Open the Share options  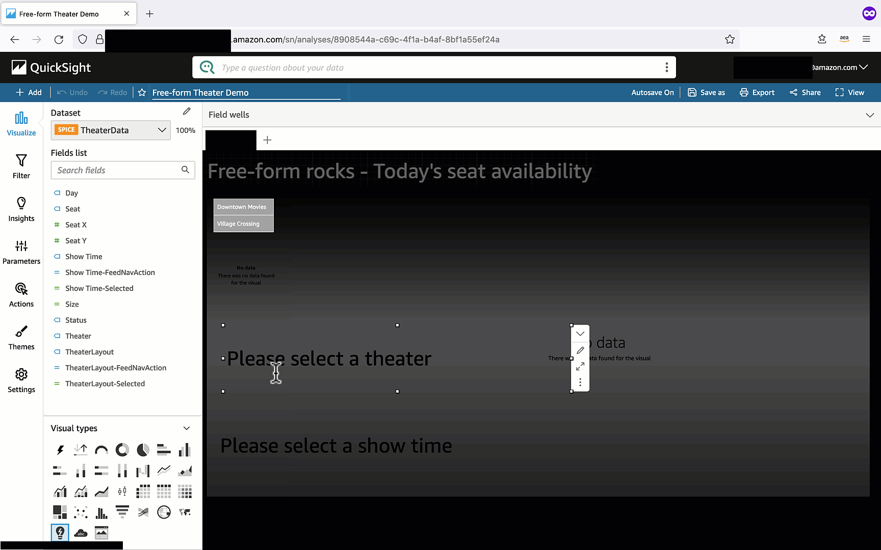(x=805, y=92)
